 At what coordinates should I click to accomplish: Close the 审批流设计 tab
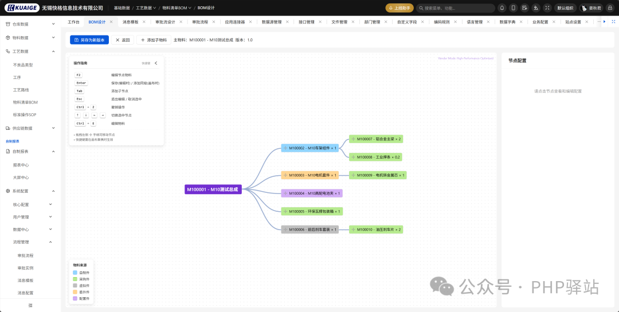181,22
